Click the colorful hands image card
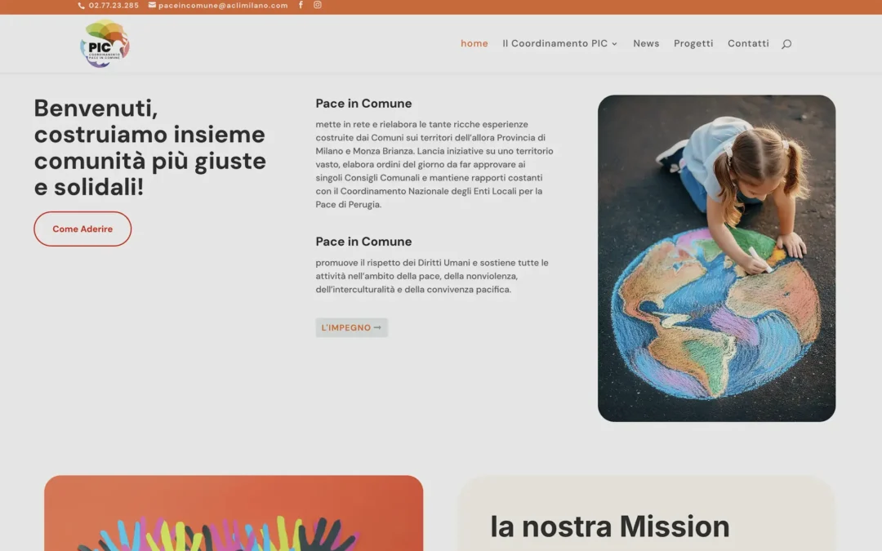Viewport: 882px width, 551px height. click(x=234, y=514)
